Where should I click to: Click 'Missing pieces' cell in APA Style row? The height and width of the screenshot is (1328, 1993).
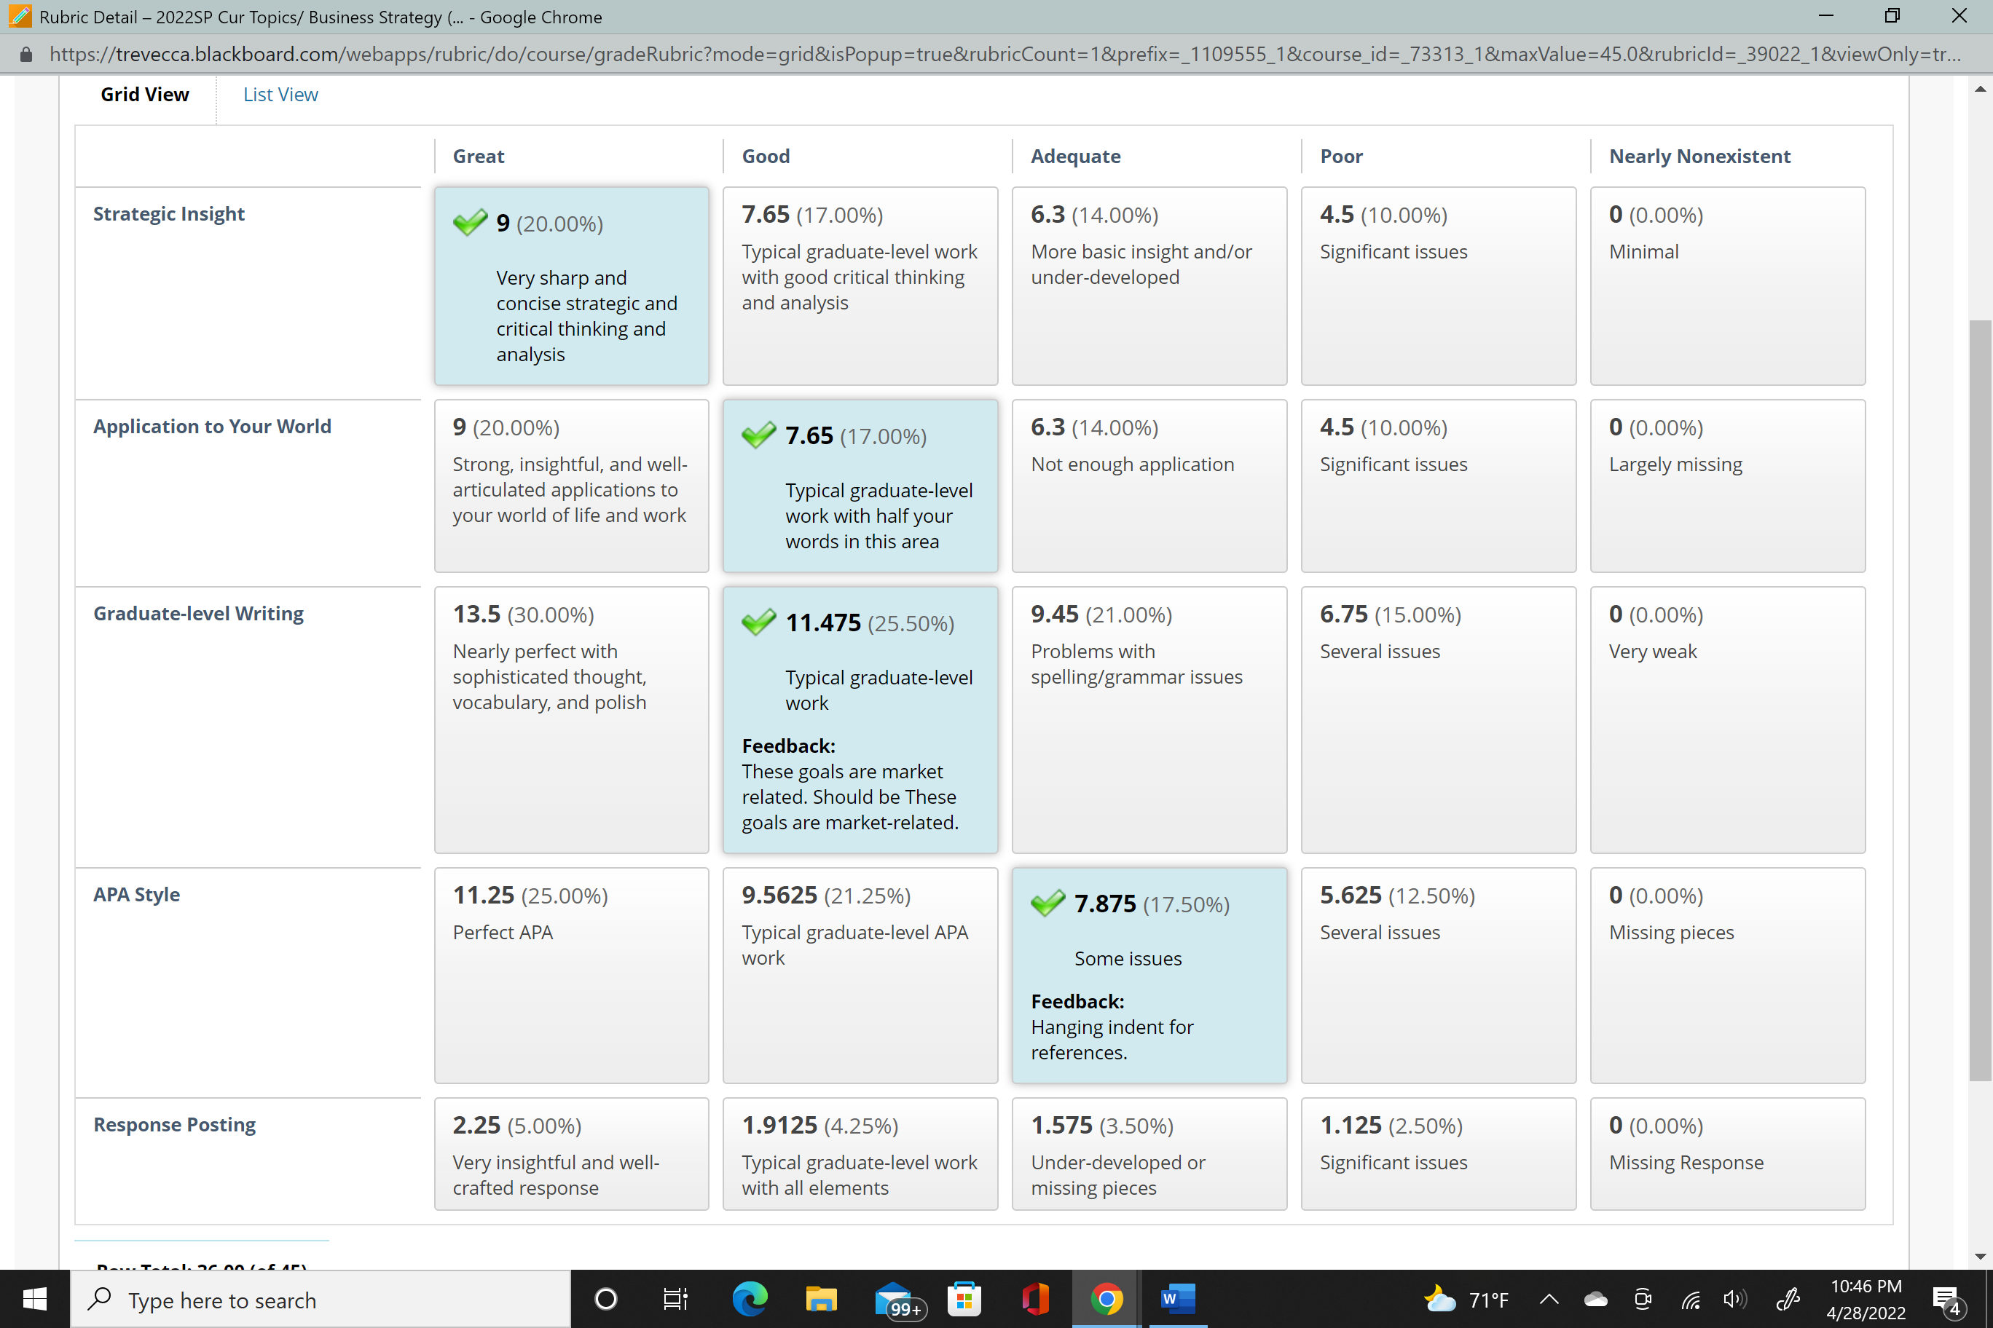click(1727, 976)
